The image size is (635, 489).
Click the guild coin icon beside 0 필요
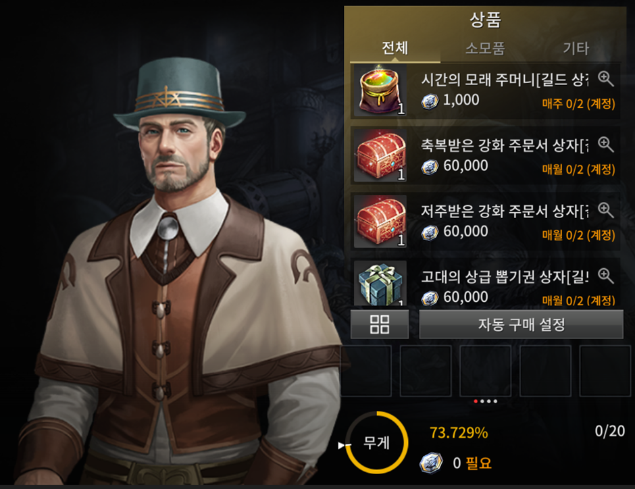[430, 463]
